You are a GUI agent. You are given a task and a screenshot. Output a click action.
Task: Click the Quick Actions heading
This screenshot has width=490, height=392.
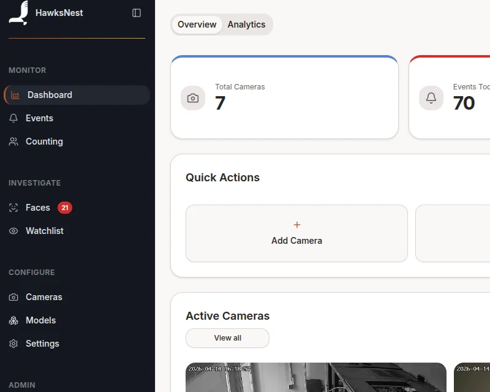(x=222, y=178)
